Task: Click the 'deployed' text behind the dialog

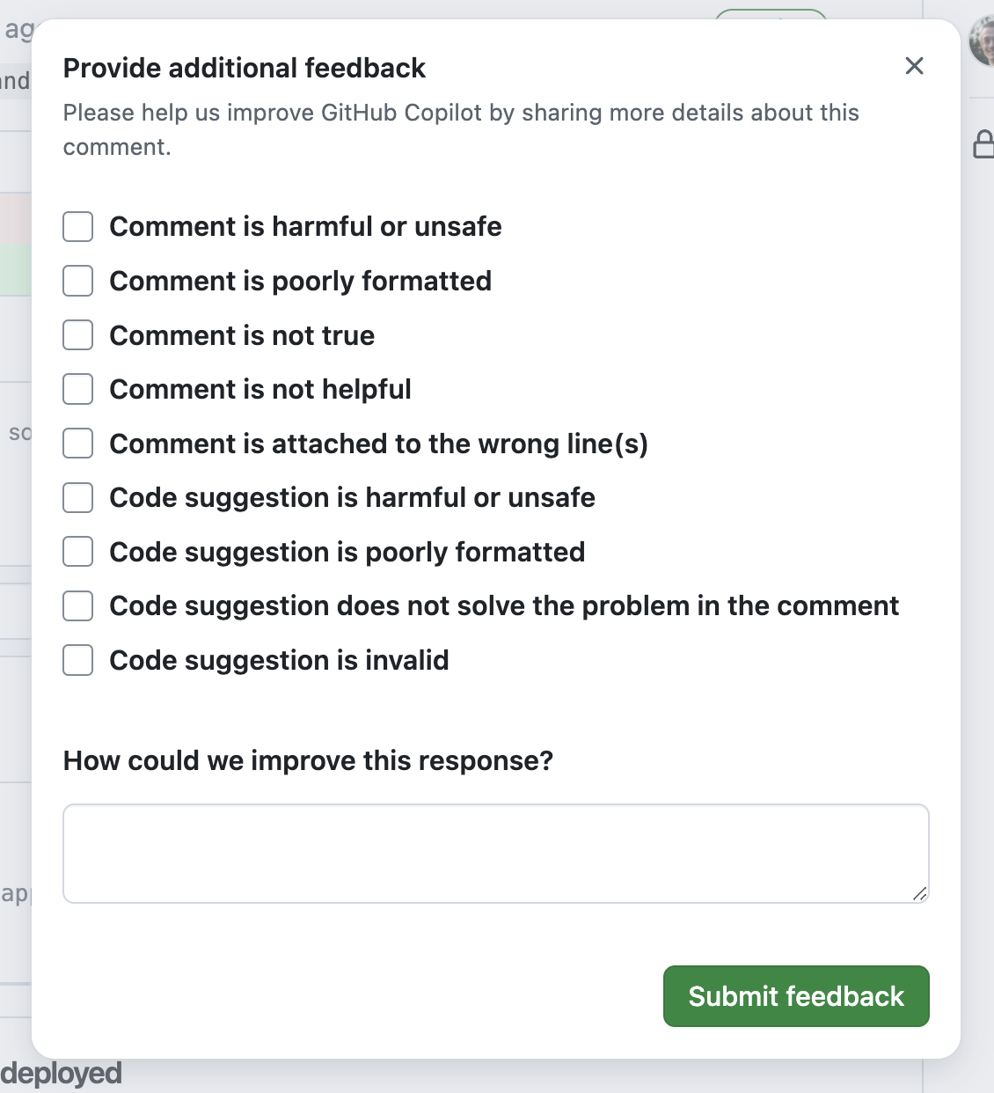Action: (61, 1072)
